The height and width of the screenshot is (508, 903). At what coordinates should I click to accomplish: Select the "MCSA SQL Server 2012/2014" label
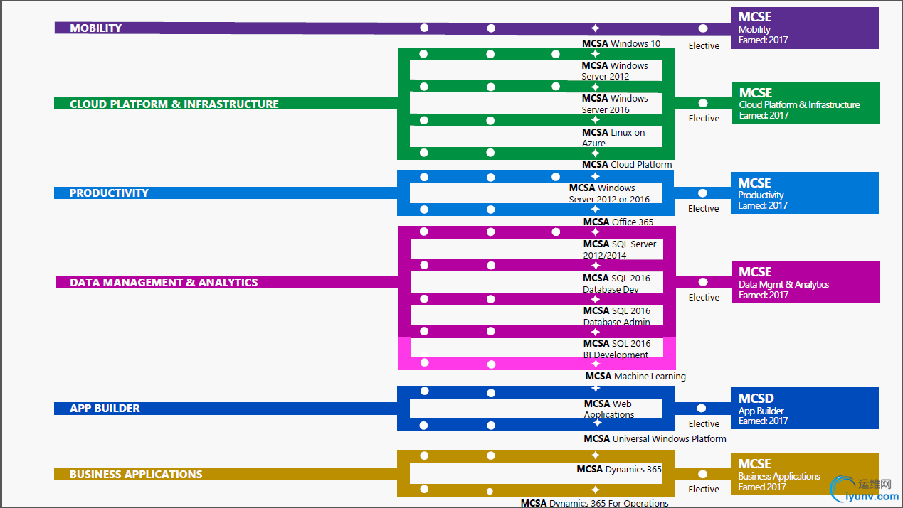tap(620, 249)
